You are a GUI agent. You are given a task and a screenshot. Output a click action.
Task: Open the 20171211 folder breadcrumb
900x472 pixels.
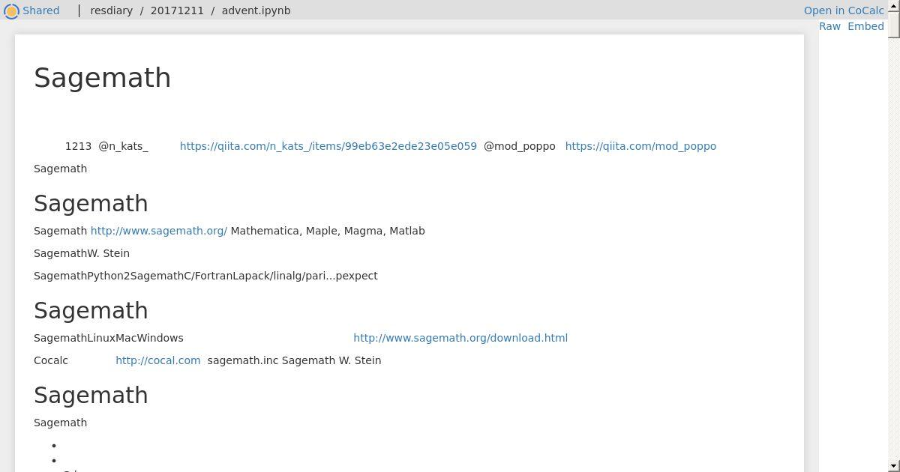click(x=177, y=10)
